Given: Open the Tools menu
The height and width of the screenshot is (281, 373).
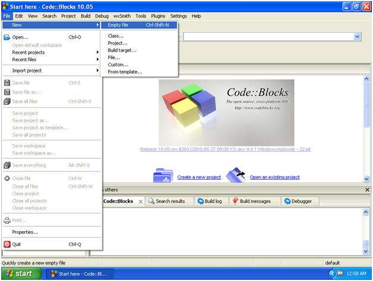Looking at the screenshot, I should coord(141,16).
